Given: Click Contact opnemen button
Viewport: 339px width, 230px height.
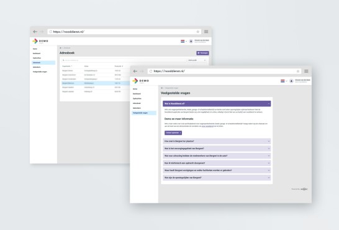Looking at the screenshot, I should coord(173,133).
